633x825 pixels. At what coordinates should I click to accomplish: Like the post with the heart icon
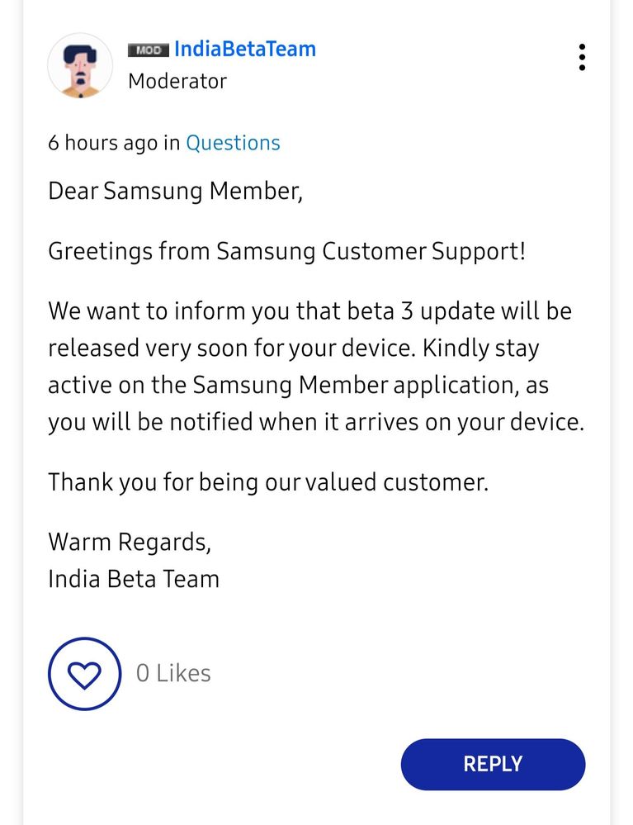pos(85,674)
